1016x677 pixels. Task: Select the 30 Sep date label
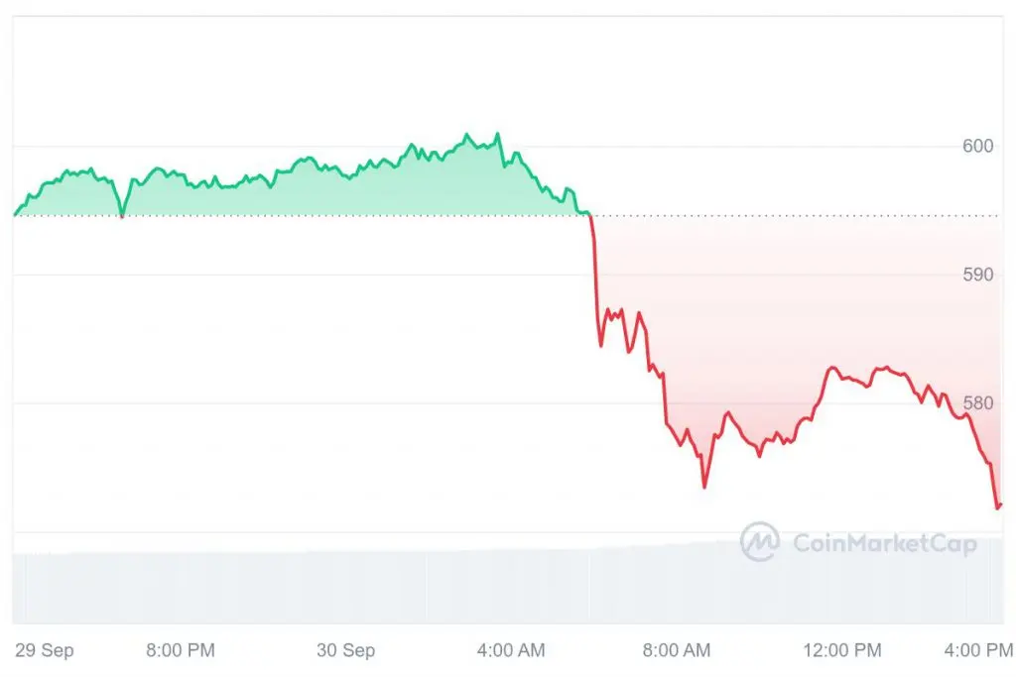[345, 650]
